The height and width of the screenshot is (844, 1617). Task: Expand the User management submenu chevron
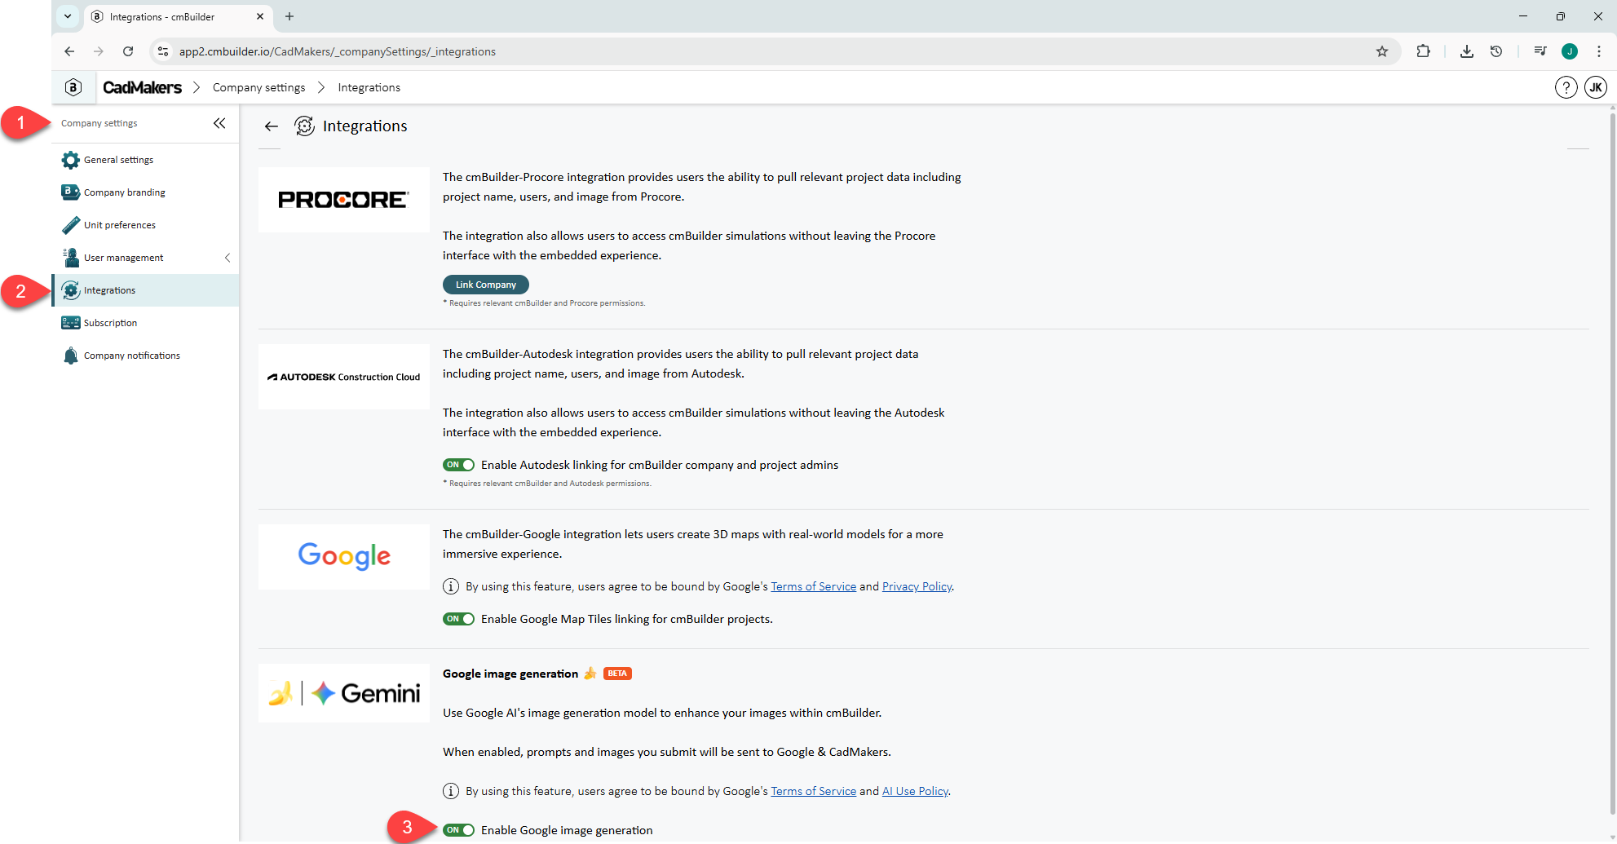[x=228, y=258]
